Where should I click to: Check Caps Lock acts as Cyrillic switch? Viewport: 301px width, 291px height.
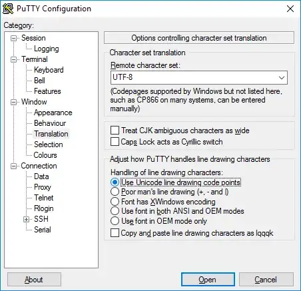(x=115, y=142)
